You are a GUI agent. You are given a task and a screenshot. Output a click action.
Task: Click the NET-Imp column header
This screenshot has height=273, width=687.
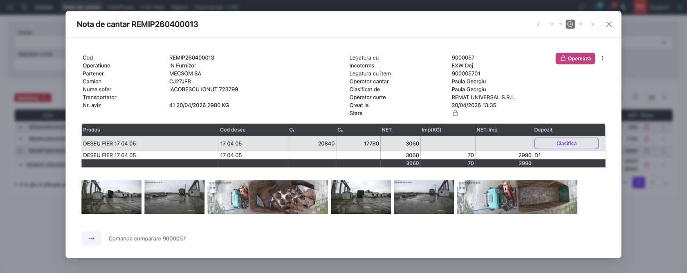point(487,130)
